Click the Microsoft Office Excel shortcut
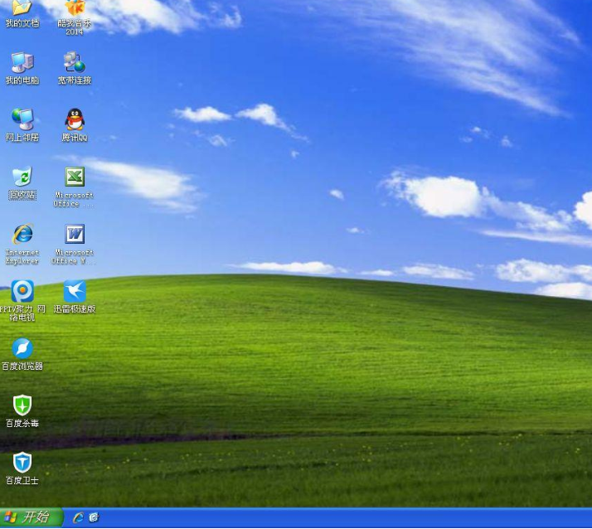 tap(75, 177)
